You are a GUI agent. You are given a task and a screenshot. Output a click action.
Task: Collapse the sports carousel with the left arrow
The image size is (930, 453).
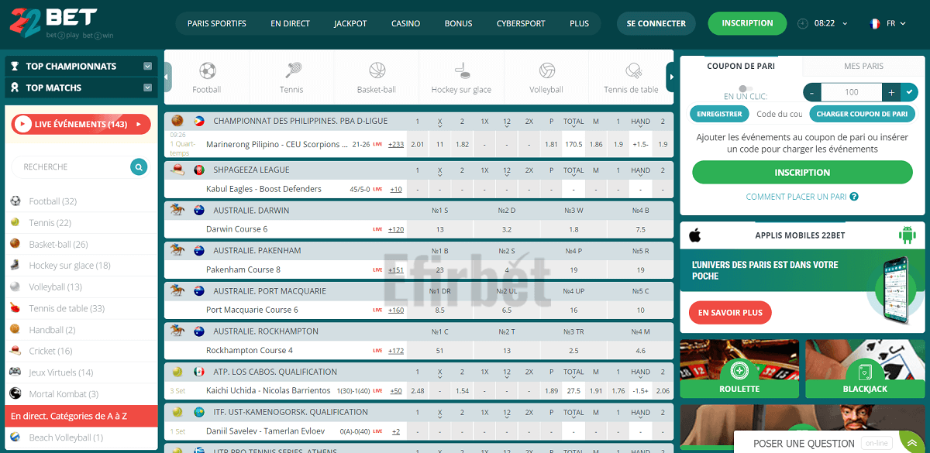click(x=168, y=77)
